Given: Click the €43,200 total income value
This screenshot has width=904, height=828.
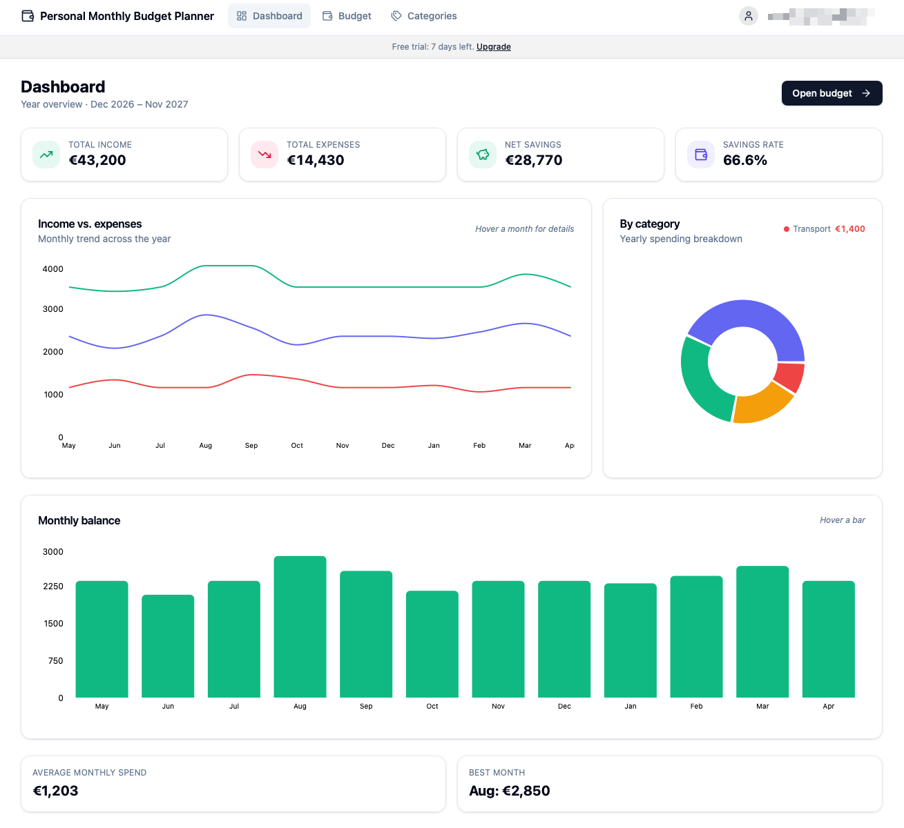Looking at the screenshot, I should [x=97, y=160].
